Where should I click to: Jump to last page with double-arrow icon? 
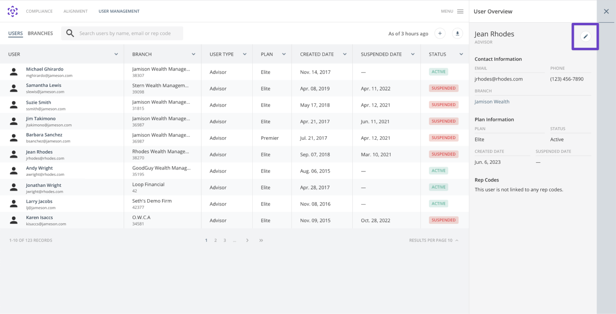click(x=261, y=240)
